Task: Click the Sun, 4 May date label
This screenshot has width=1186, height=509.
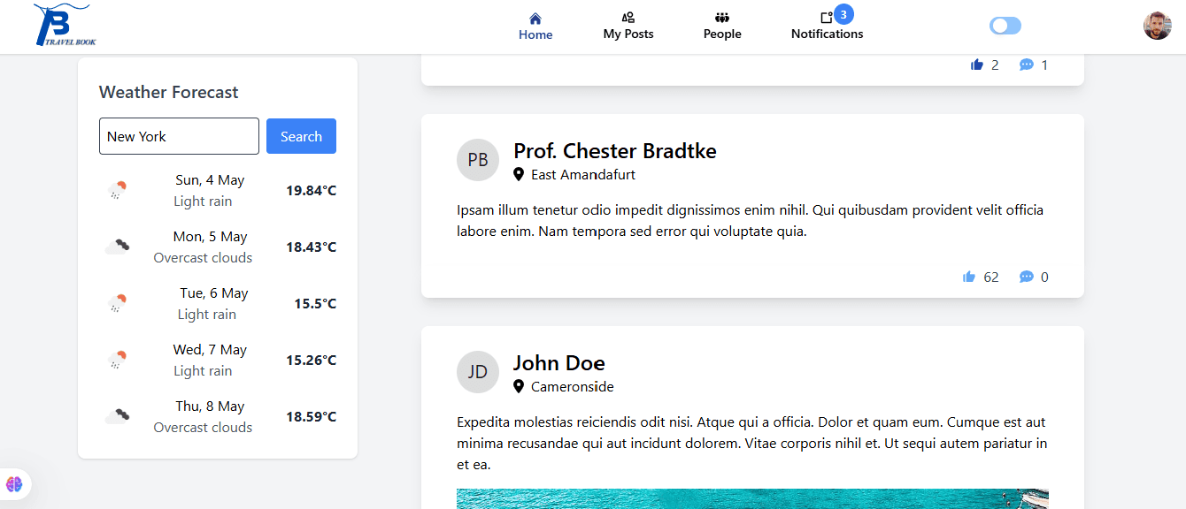Action: pos(210,180)
